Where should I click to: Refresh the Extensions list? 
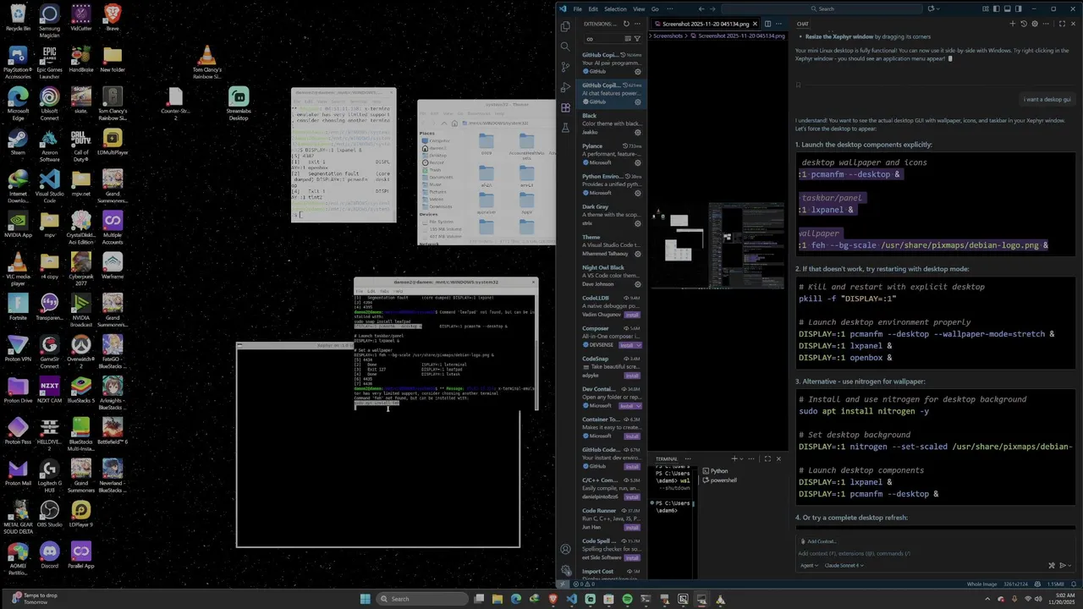click(626, 24)
